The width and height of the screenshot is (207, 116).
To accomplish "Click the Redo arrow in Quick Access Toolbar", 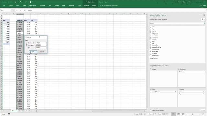I will point(26,2).
